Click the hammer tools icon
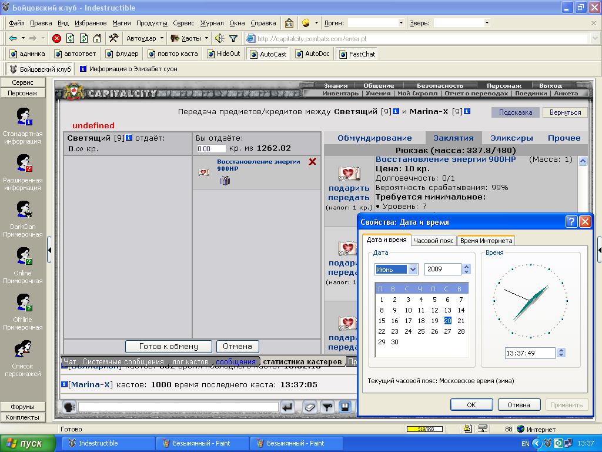The width and height of the screenshot is (602, 452). coord(113,38)
